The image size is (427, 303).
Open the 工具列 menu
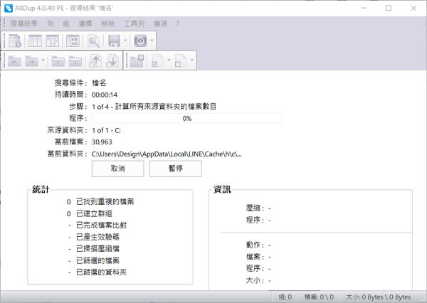[133, 23]
